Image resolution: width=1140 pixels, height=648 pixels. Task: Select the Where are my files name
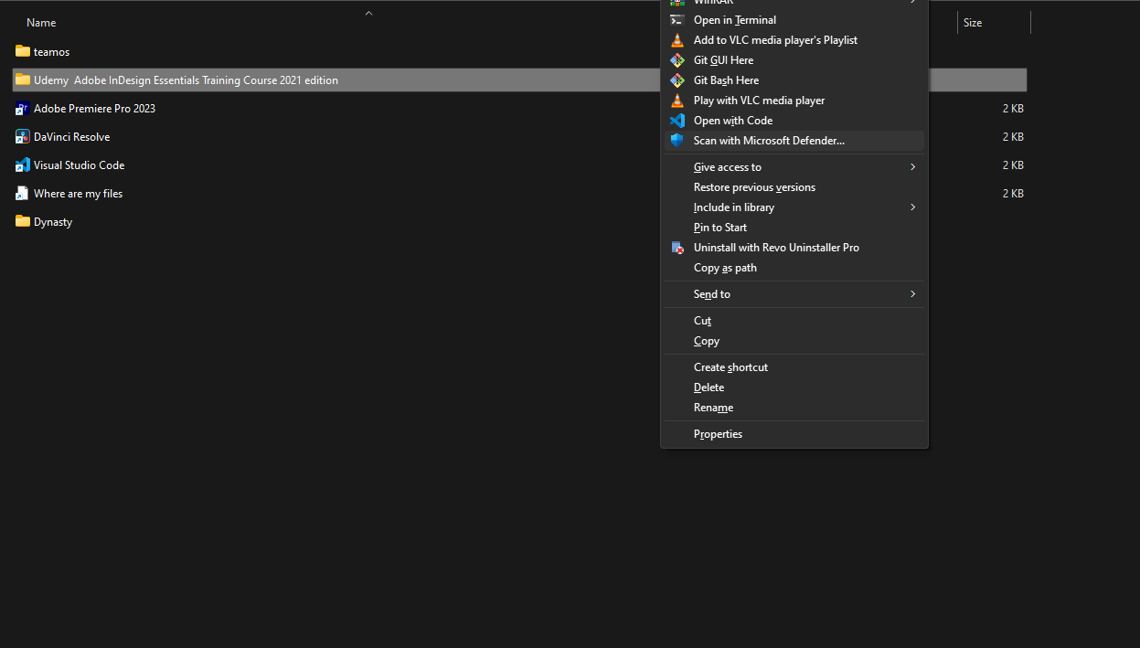pos(78,194)
